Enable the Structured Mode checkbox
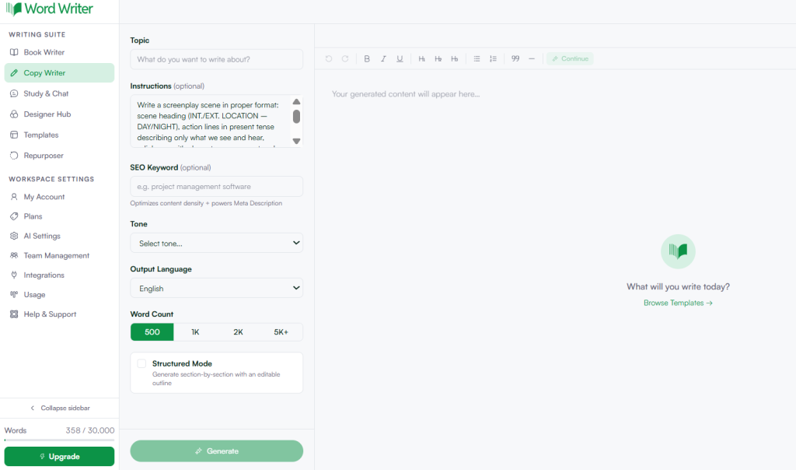Screen dimensions: 796x470 (x=141, y=363)
